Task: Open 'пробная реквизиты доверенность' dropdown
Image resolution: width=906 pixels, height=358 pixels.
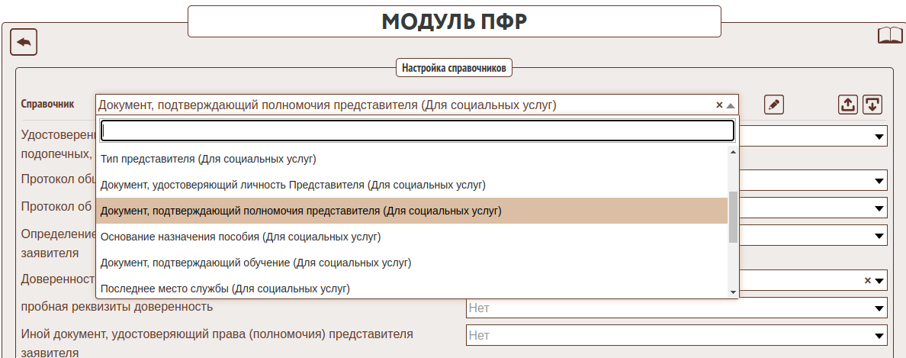Action: coord(879,308)
